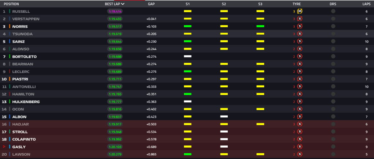Select the S2 column header
This screenshot has width=374, height=159.
224,4
